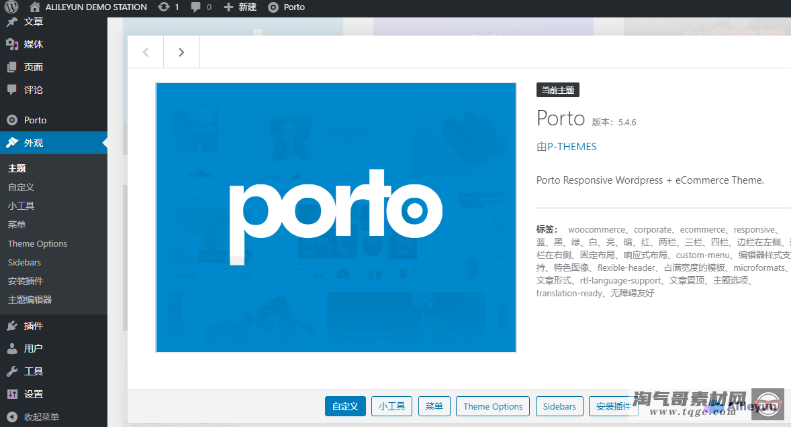Screen dimensions: 791x427
Task: Click the Sidebars button at the bottom
Action: pyautogui.click(x=559, y=406)
